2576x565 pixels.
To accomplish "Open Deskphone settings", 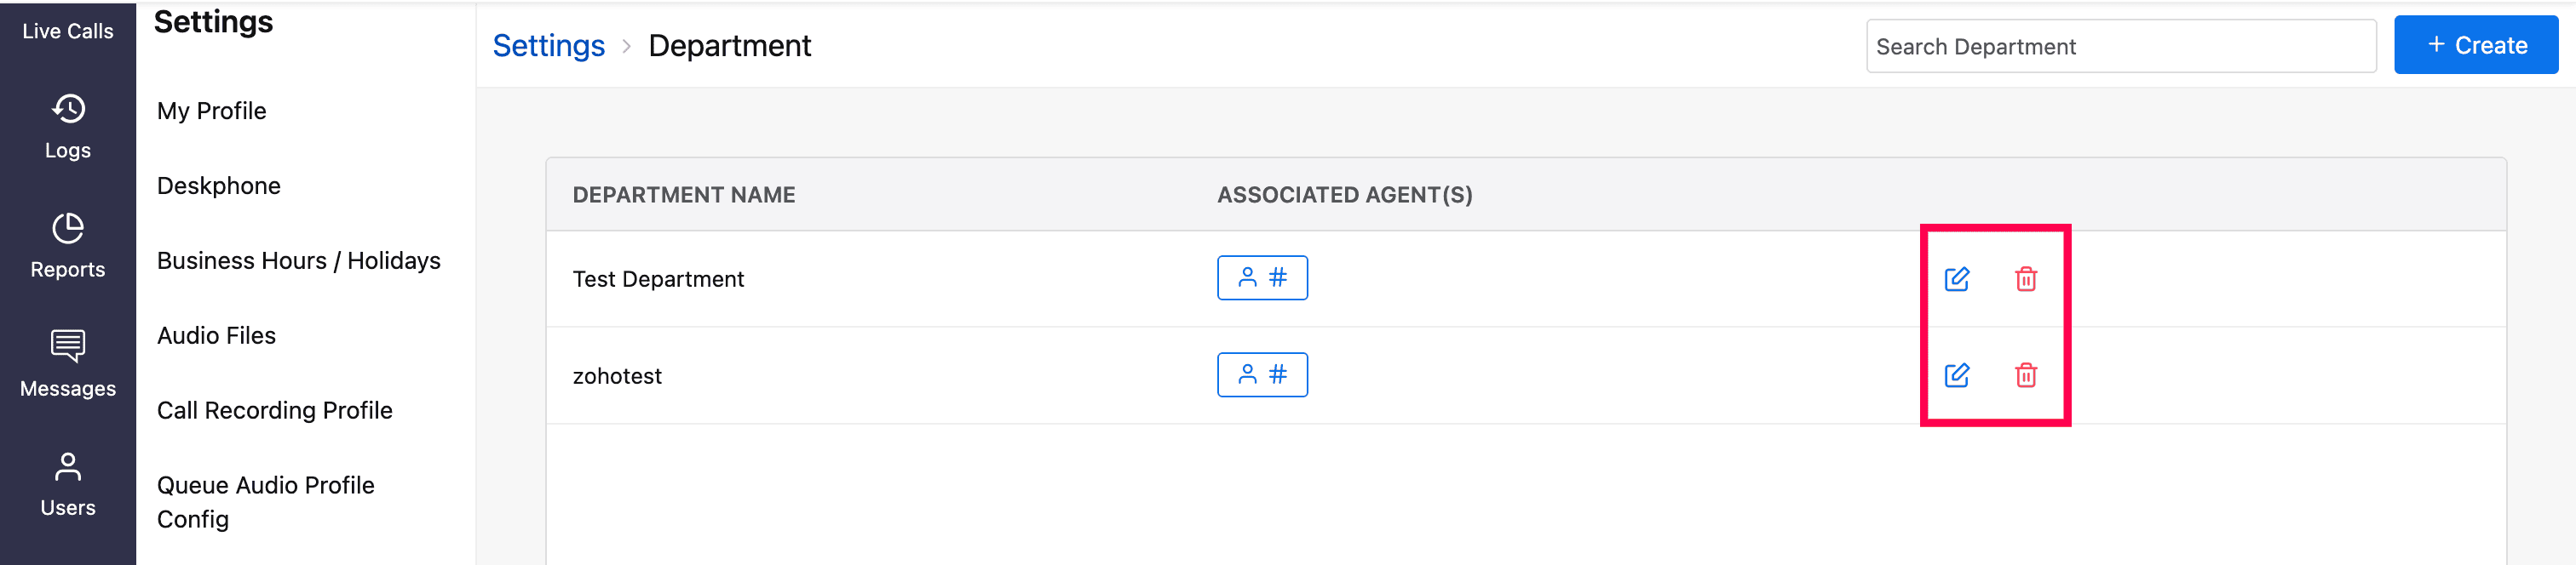I will click(219, 185).
